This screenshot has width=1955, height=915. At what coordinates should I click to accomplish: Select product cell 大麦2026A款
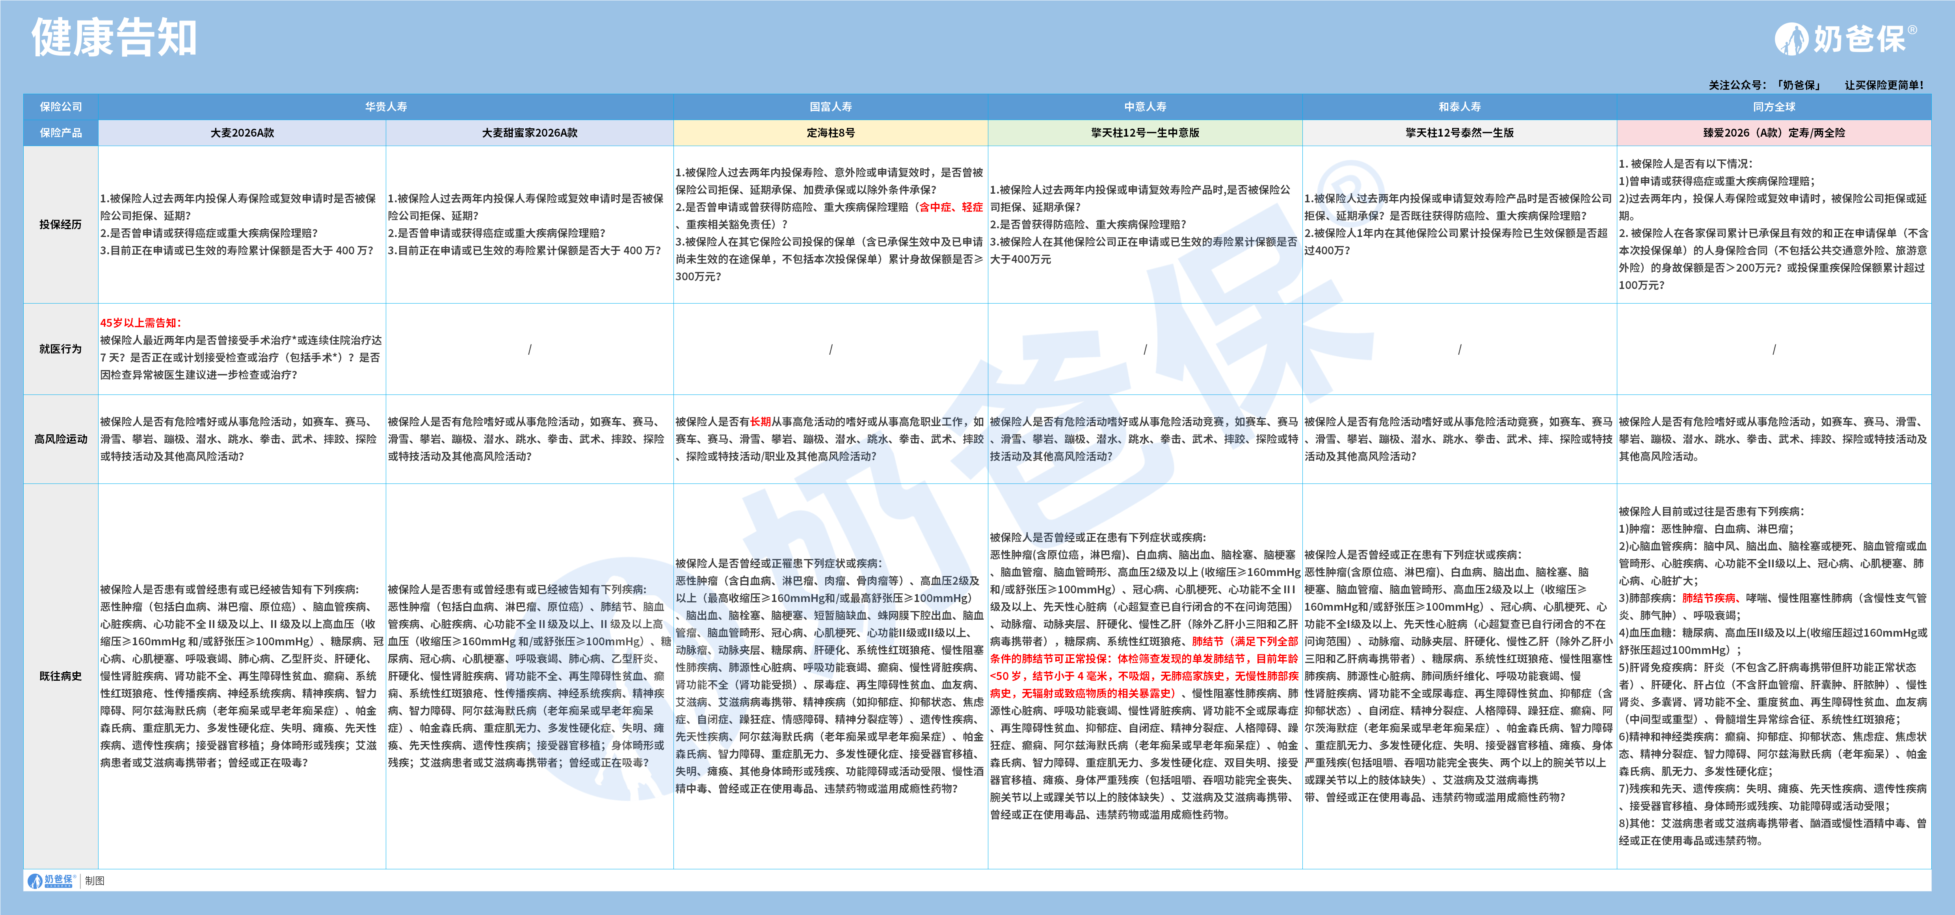(x=242, y=133)
